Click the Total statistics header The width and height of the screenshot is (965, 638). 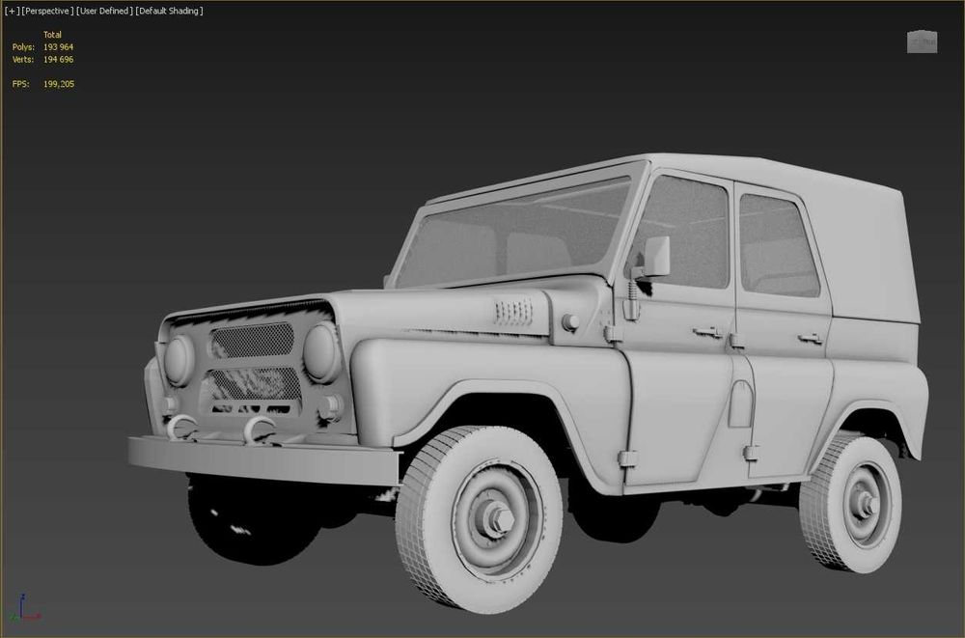[x=52, y=35]
